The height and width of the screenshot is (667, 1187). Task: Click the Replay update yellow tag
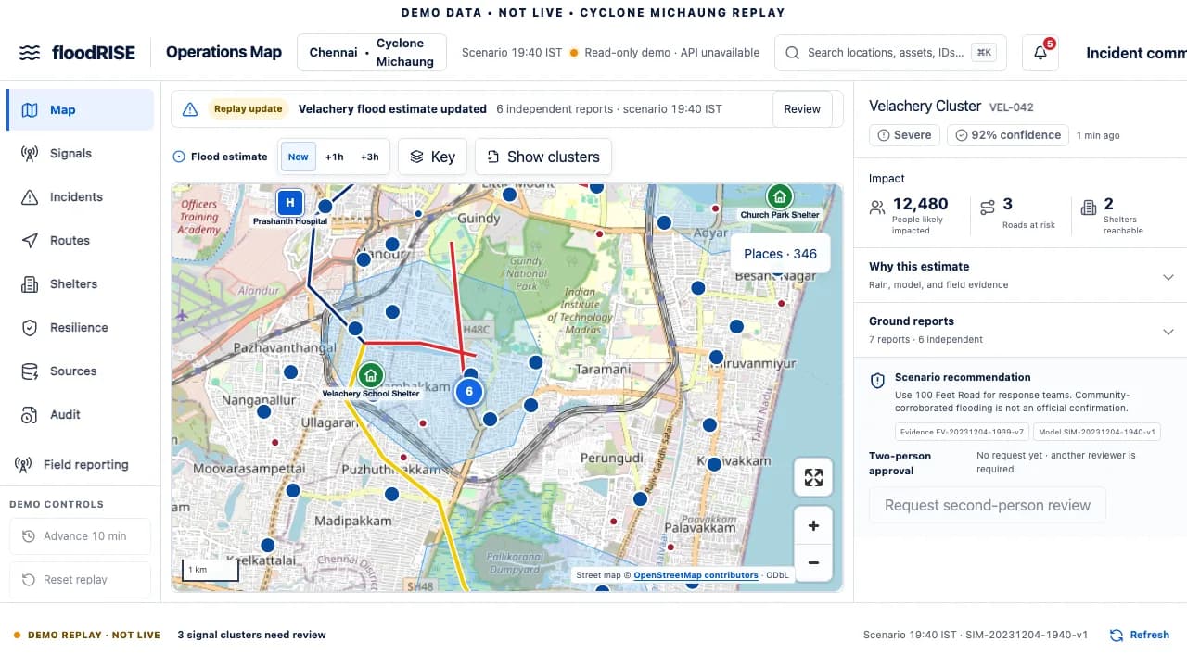[x=248, y=108]
